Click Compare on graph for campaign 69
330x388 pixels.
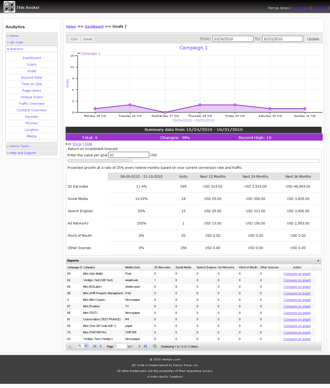click(297, 274)
